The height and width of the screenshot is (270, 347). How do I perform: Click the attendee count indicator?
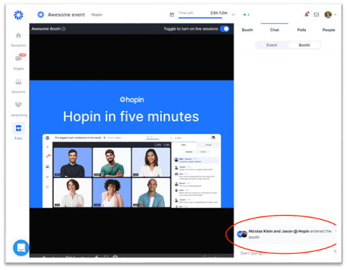(246, 15)
